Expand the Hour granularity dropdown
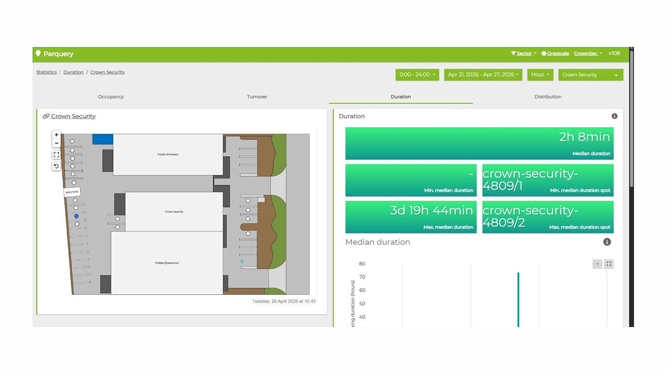The width and height of the screenshot is (666, 374). (x=540, y=75)
